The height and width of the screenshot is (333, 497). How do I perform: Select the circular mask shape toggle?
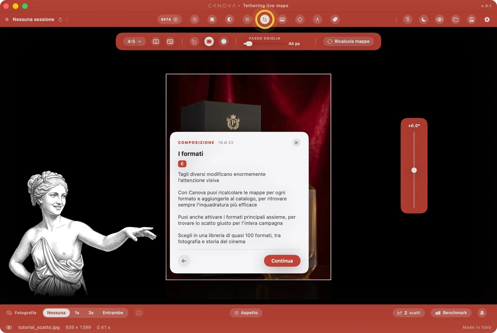[x=224, y=41]
